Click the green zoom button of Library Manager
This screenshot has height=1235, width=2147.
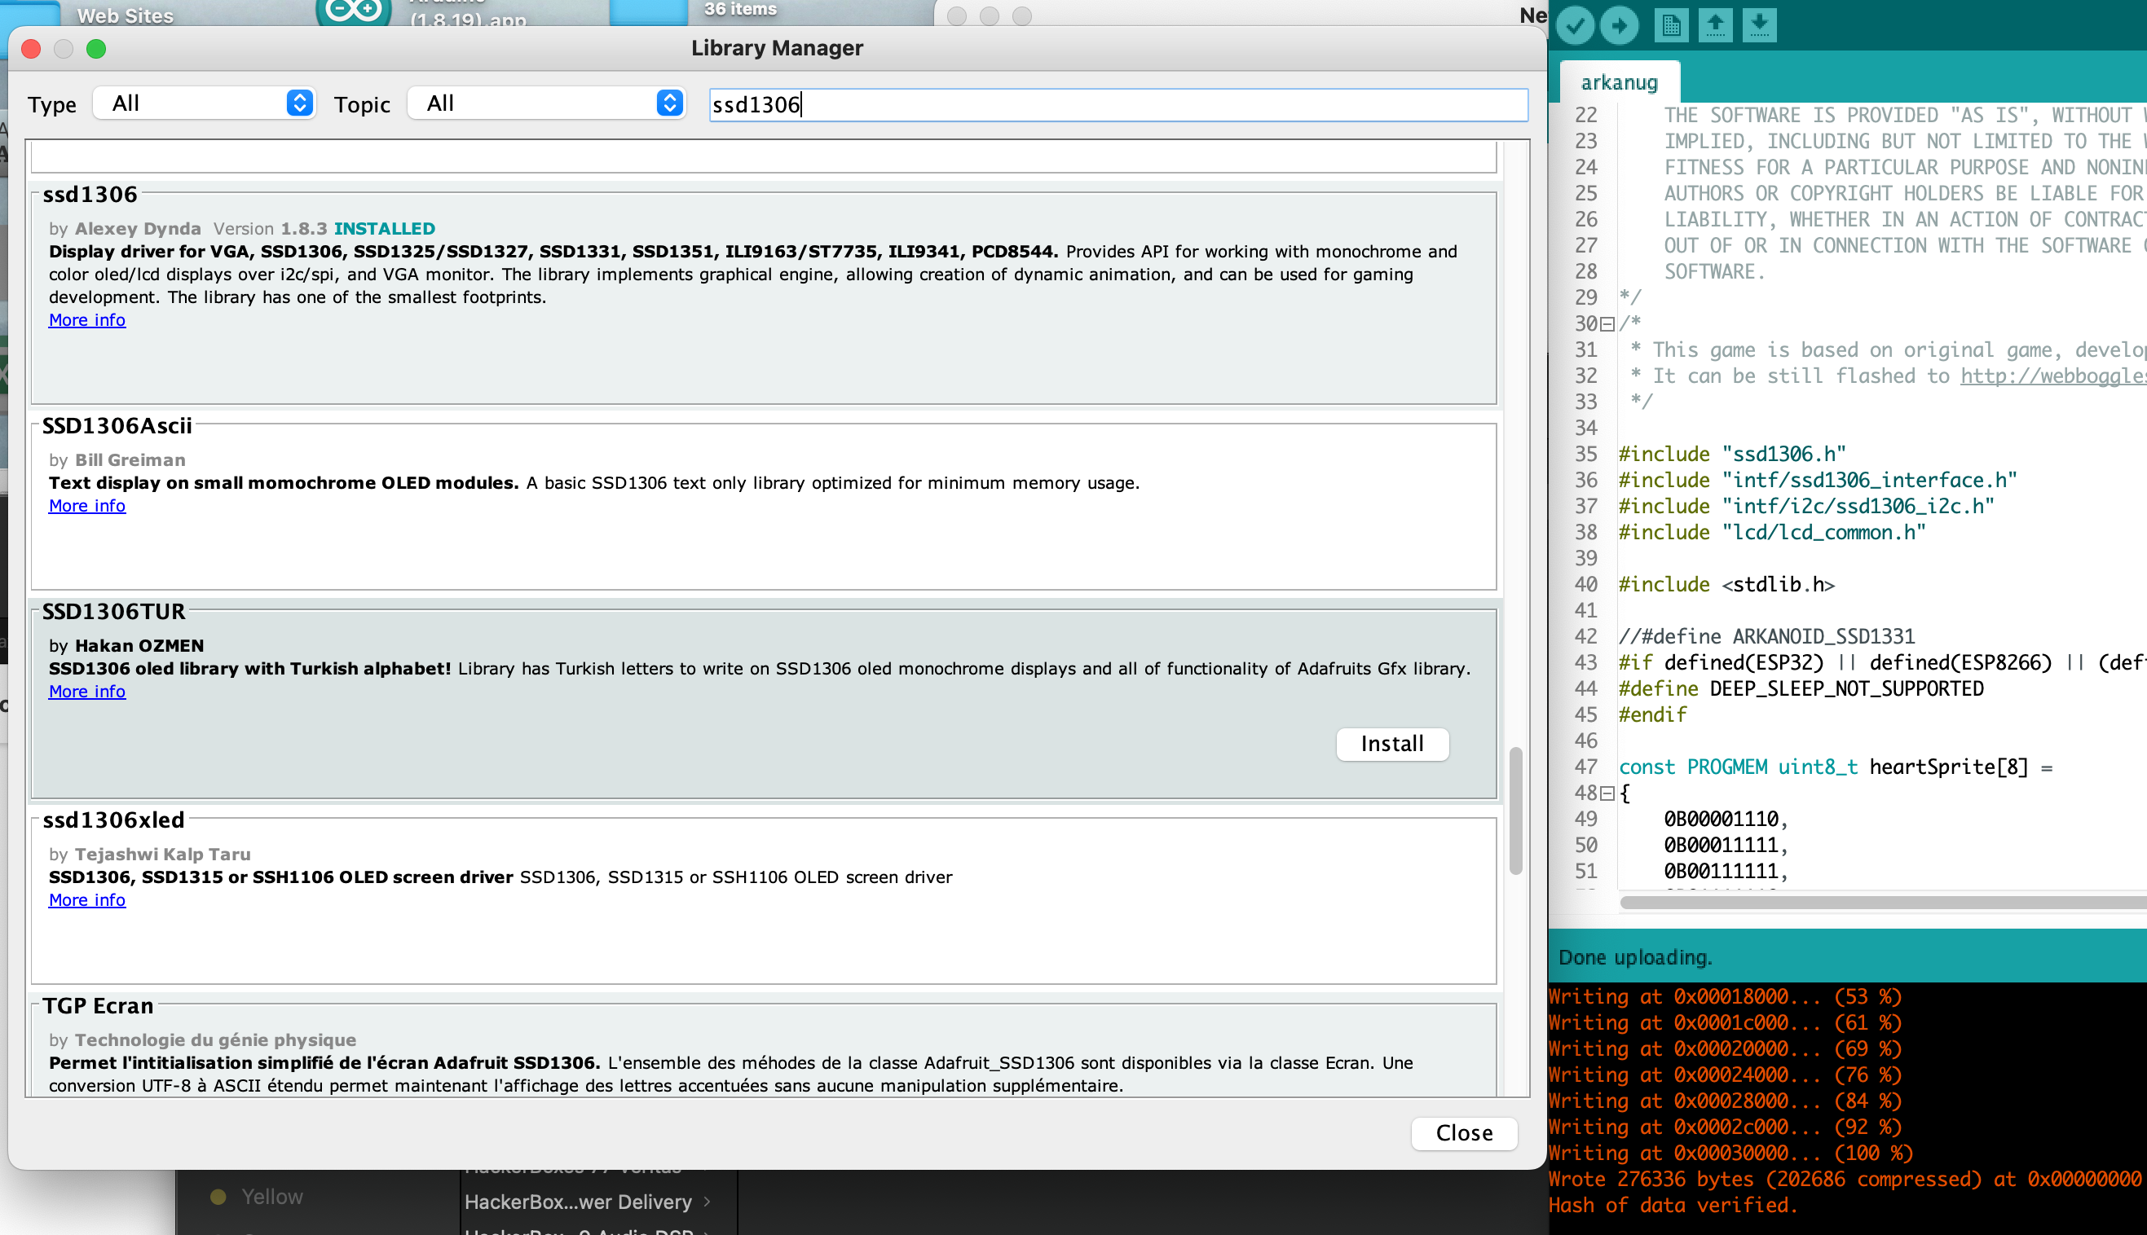pyautogui.click(x=97, y=49)
